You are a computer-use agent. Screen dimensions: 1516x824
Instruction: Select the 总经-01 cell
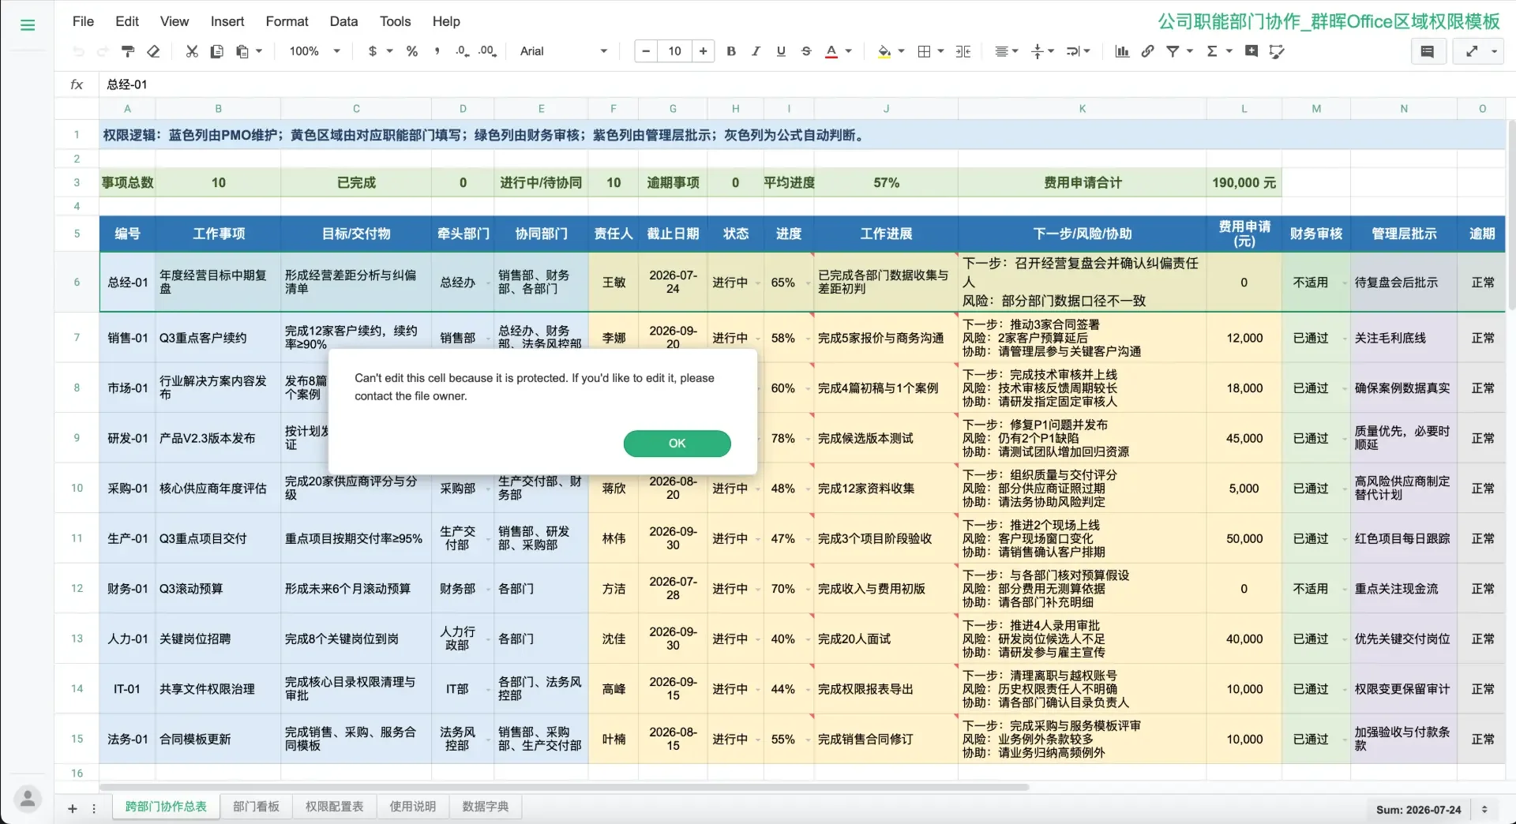click(127, 282)
